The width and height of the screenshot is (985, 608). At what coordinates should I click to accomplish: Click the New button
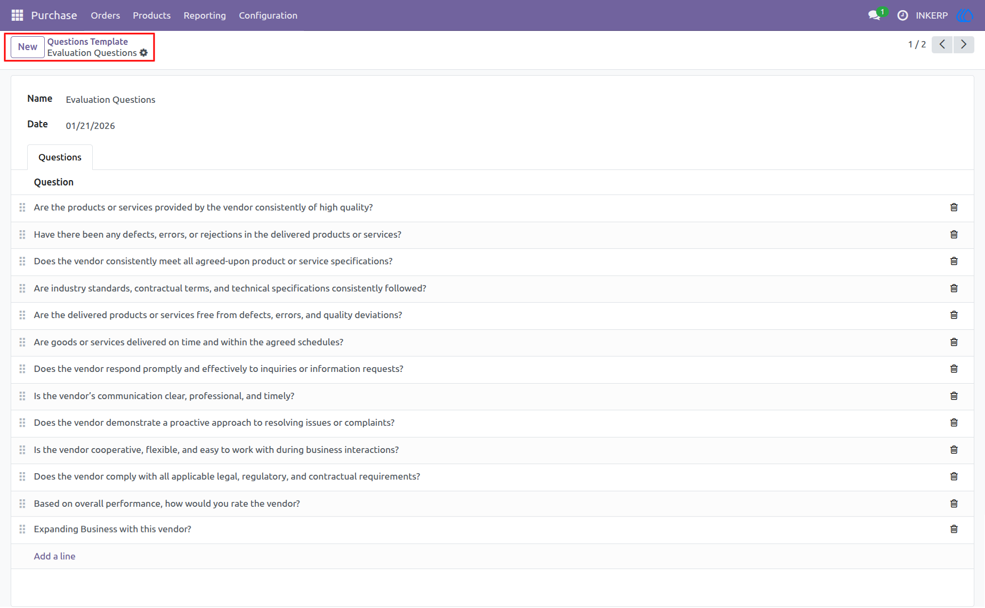coord(28,47)
